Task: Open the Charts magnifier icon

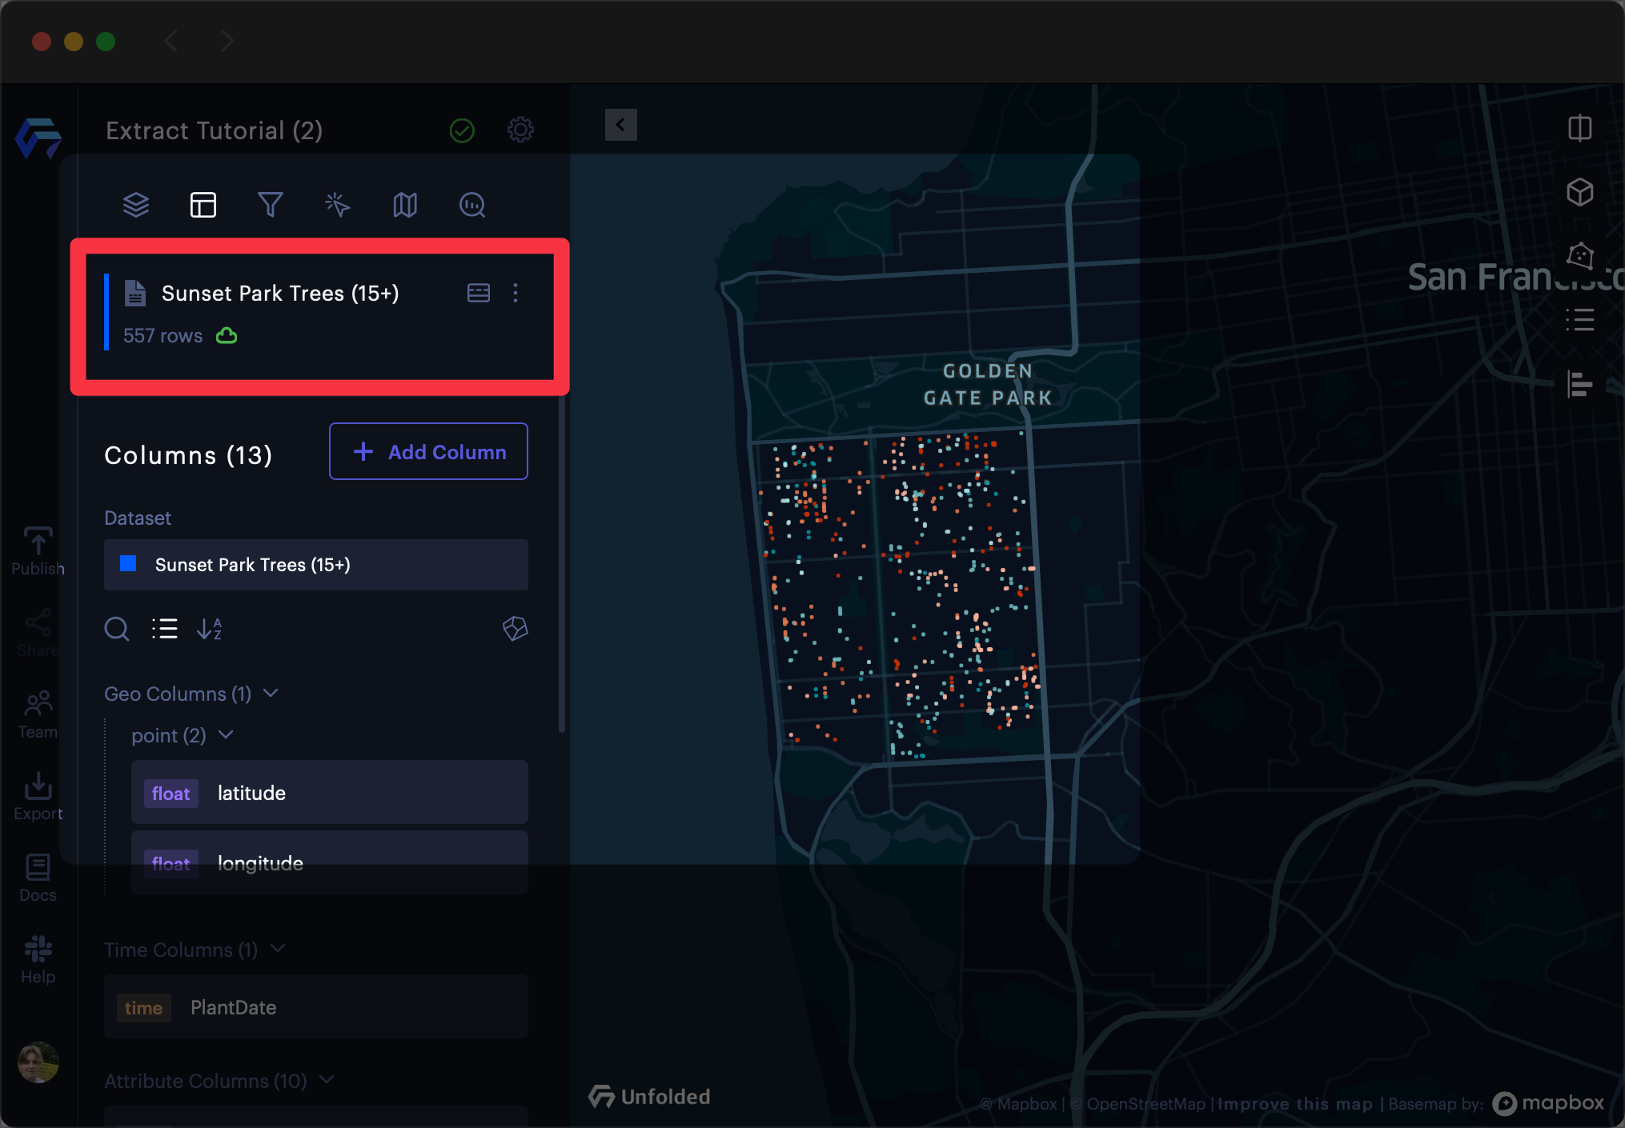Action: click(x=472, y=205)
